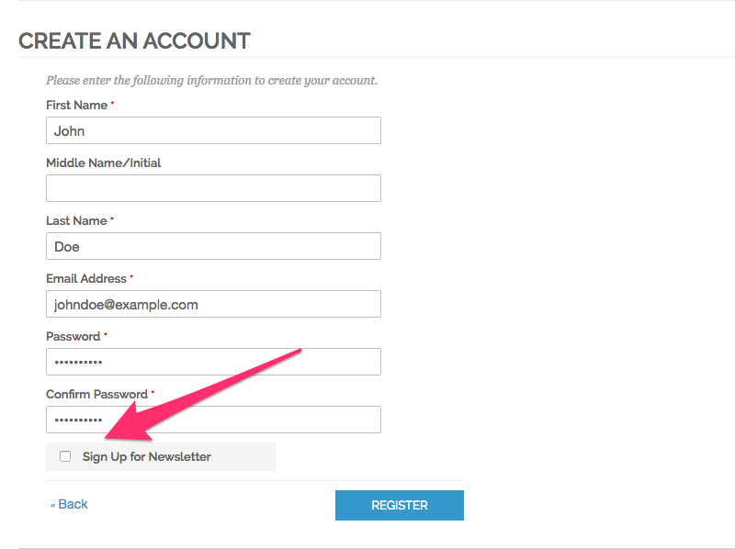Click the empty Middle Name/Initial field
The width and height of the screenshot is (735, 549).
pyautogui.click(x=213, y=188)
